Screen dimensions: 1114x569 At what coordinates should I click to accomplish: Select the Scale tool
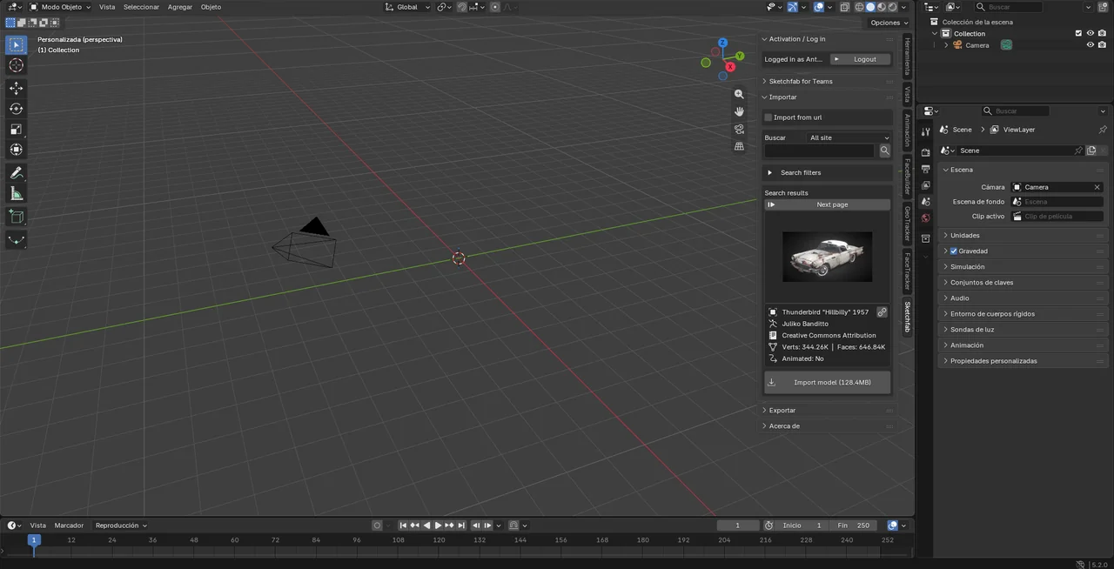17,130
